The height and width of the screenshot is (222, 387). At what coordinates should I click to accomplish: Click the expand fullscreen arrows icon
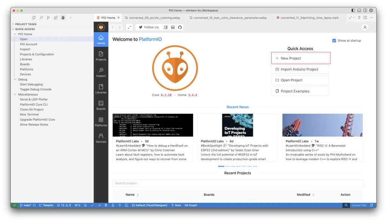(x=129, y=28)
